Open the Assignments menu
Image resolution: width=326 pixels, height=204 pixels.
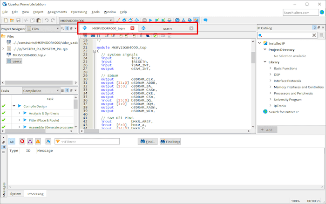pyautogui.click(x=57, y=11)
